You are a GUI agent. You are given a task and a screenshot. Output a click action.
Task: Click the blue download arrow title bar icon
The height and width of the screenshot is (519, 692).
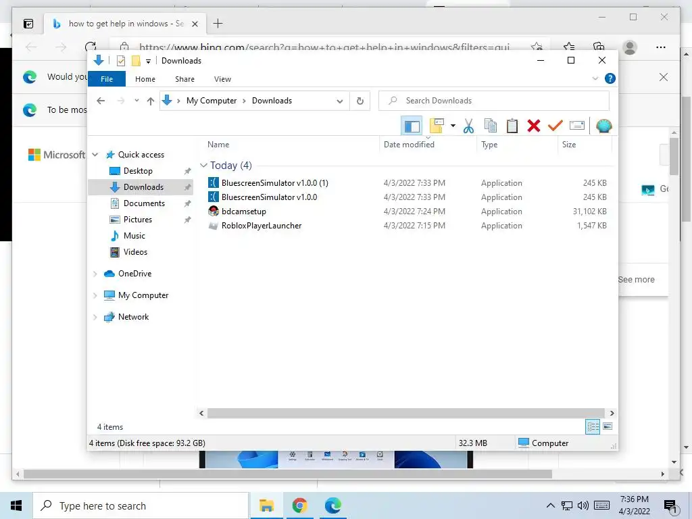click(x=99, y=60)
